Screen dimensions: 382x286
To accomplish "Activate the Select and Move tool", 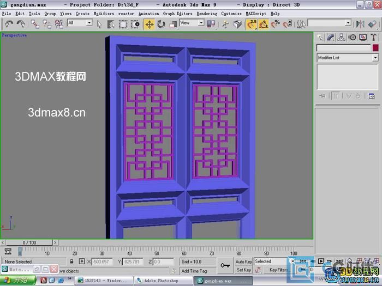I will click(149, 24).
